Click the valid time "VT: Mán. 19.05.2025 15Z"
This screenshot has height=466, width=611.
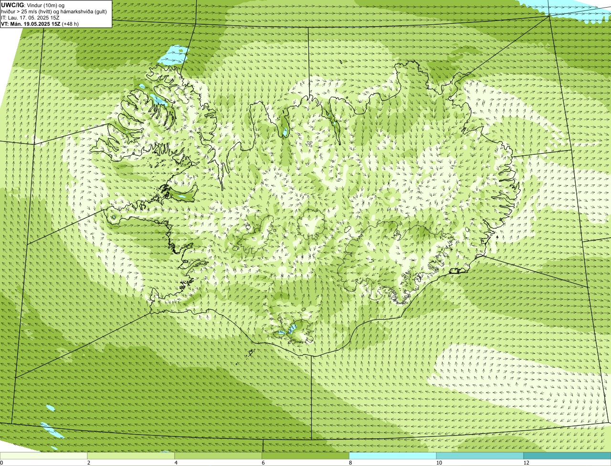(31, 24)
